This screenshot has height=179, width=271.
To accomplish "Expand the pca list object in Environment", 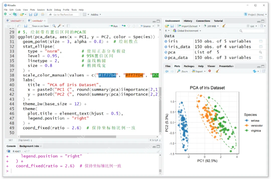I will (x=166, y=52).
